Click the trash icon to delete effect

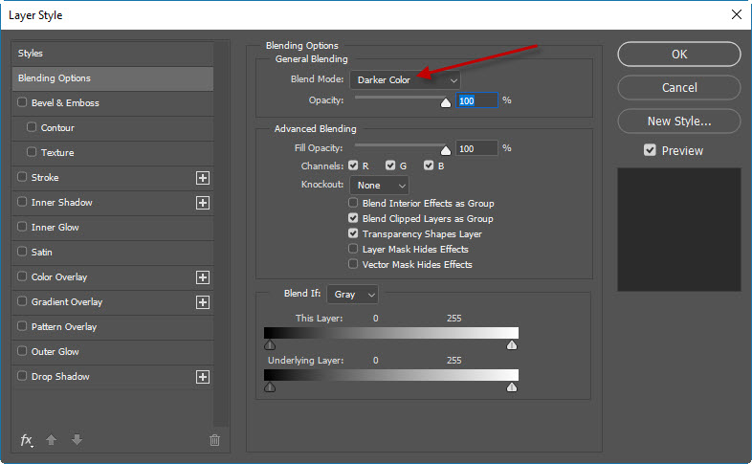point(214,440)
